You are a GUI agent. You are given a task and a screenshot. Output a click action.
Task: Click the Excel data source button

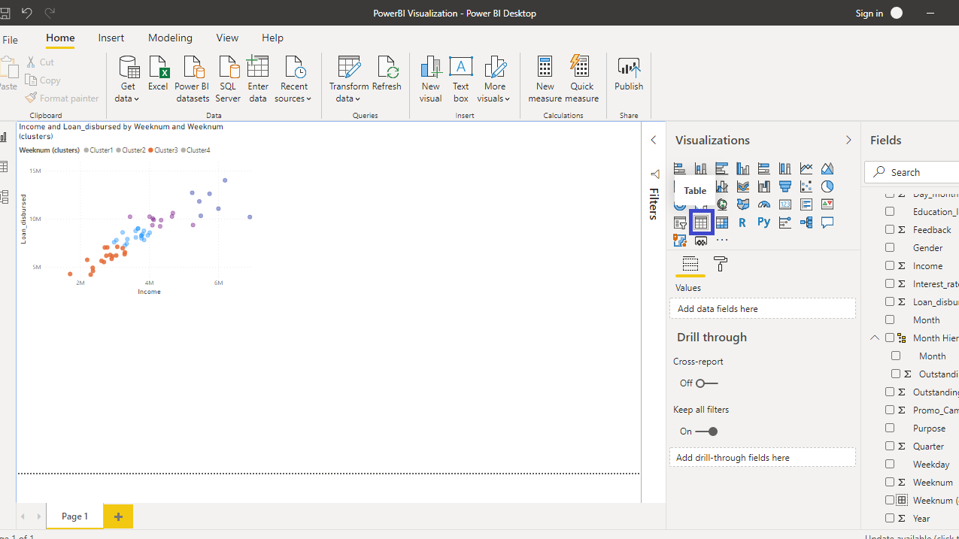click(x=158, y=74)
